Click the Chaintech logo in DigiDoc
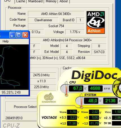This screenshot has height=128, width=121. tap(49, 98)
